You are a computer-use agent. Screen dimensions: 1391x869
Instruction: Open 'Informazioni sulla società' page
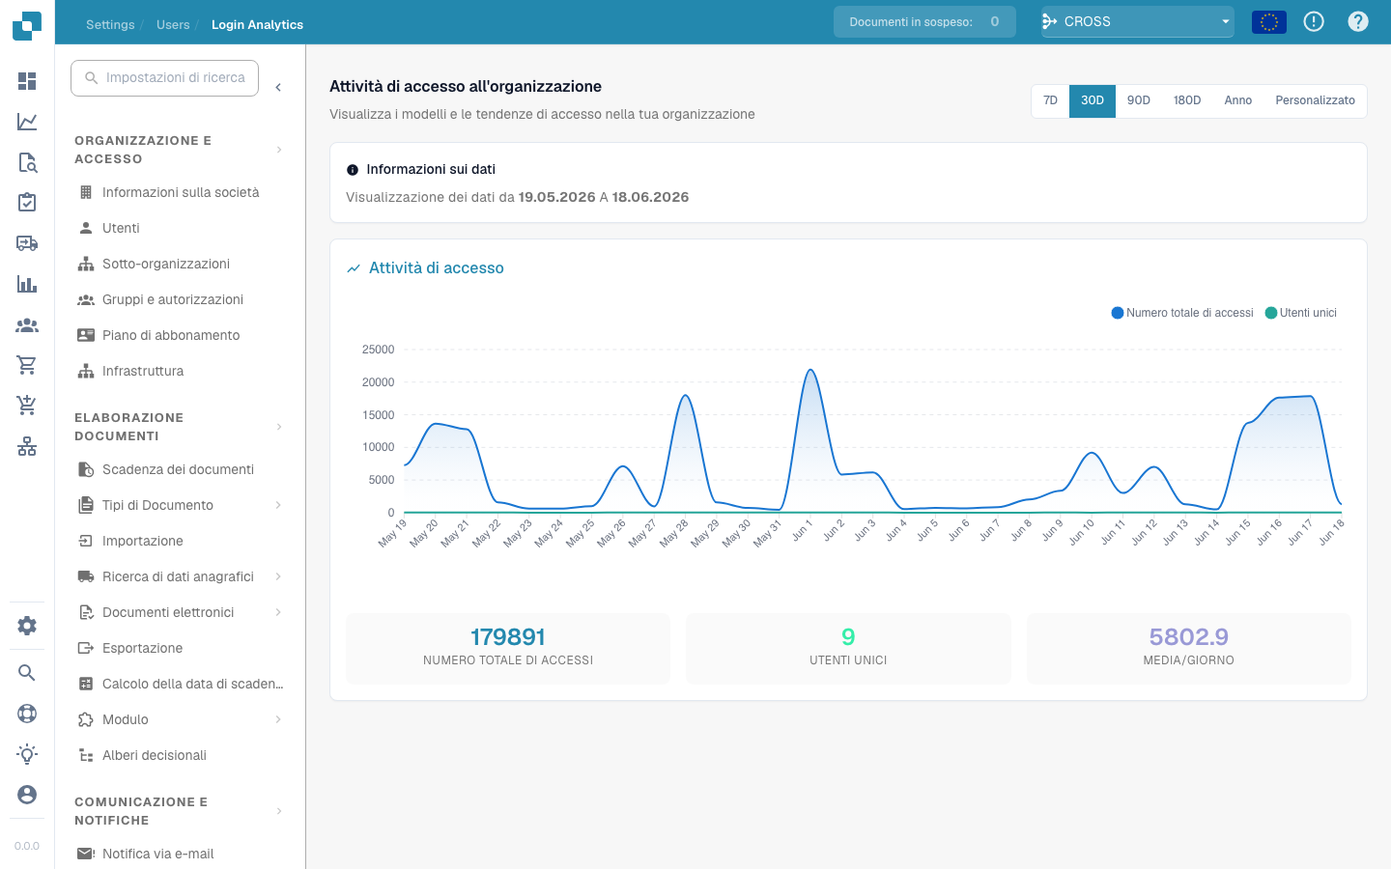point(180,192)
